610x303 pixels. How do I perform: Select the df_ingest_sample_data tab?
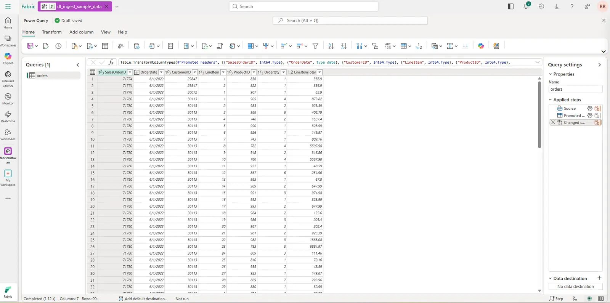tap(75, 6)
